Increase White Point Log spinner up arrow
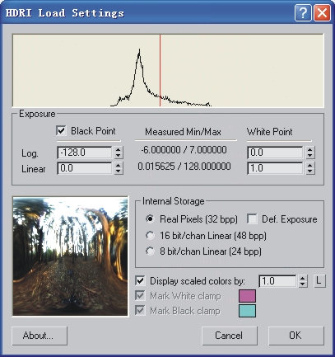Image resolution: width=335 pixels, height=357 pixels. 309,150
